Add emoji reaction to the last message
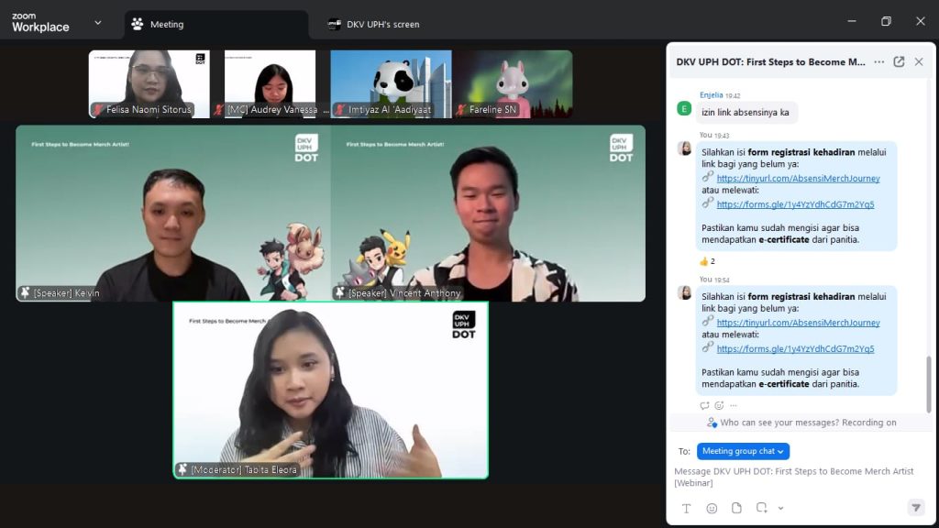 pos(719,405)
